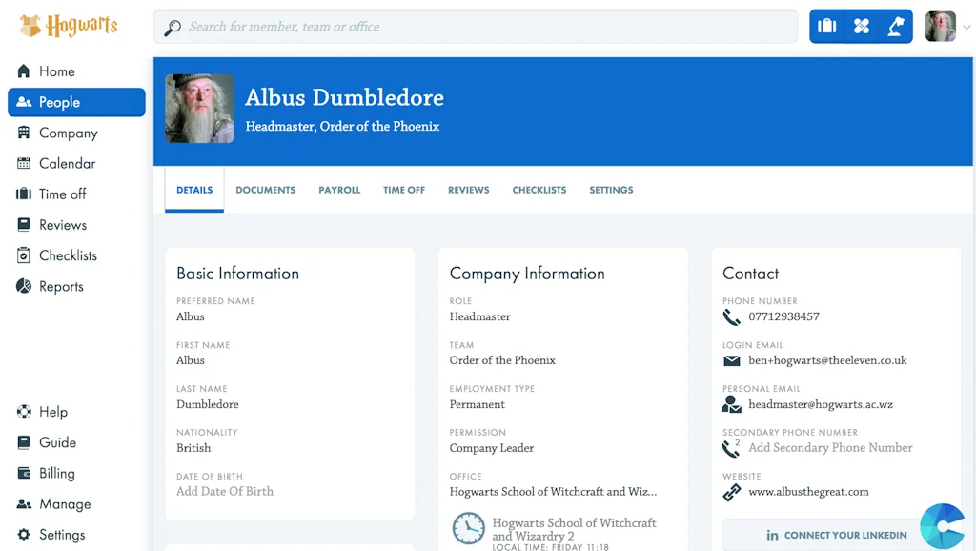
Task: Click the chain link icon beside website
Action: tap(731, 493)
